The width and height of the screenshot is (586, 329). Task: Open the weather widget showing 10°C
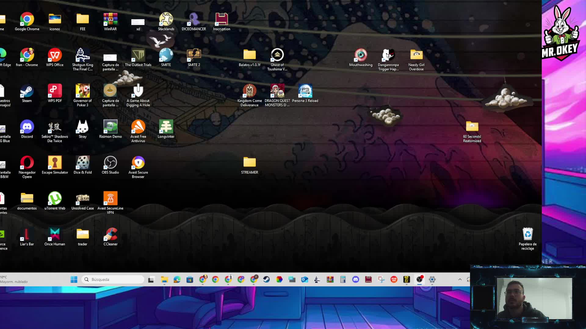(x=14, y=279)
